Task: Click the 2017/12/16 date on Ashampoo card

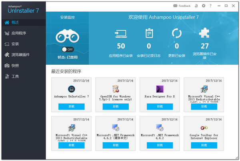Action: 81,81
